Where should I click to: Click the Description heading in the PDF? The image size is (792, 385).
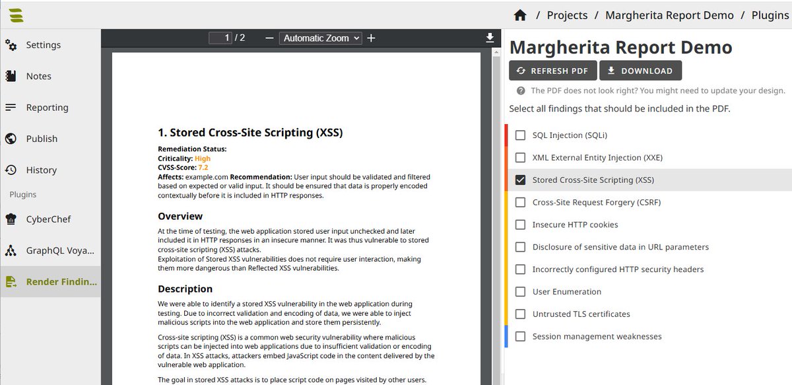pos(185,289)
